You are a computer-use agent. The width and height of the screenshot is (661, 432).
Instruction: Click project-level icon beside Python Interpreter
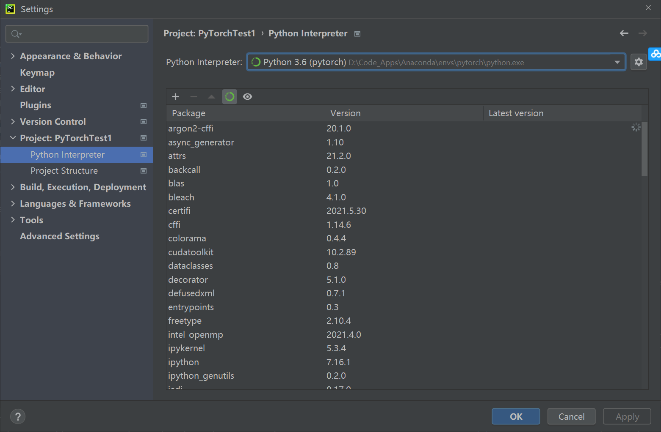[144, 155]
